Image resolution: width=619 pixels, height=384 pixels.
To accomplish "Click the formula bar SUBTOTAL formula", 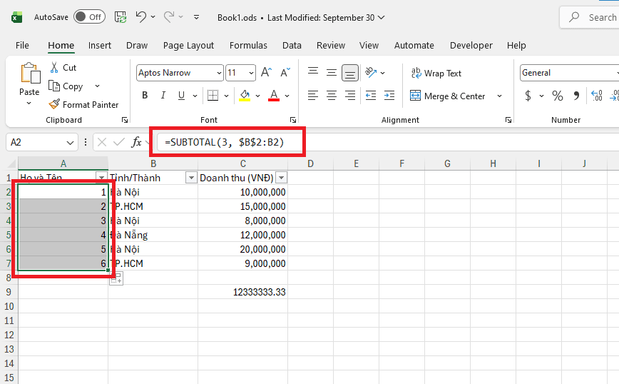I will point(224,142).
